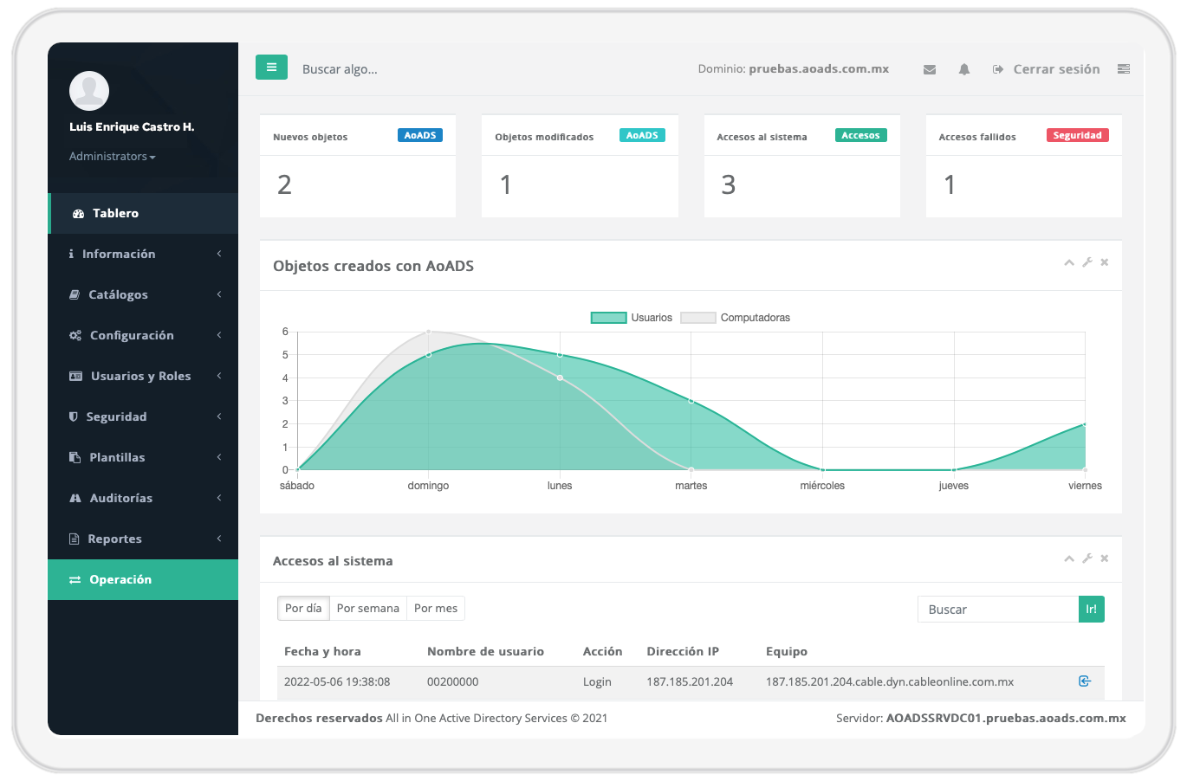The height and width of the screenshot is (781, 1187).
Task: Toggle sidebar with green hamburger button
Action: click(x=271, y=68)
